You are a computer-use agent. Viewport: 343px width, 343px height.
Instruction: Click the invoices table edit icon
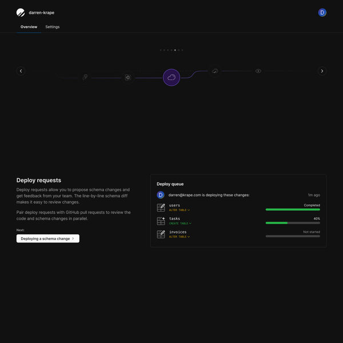tap(161, 234)
